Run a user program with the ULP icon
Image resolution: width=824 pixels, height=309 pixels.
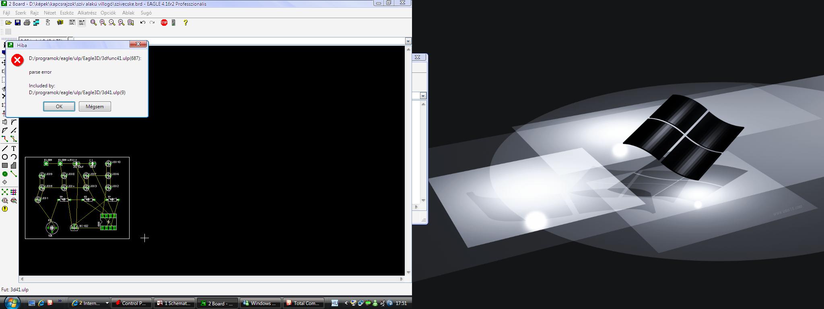pos(82,23)
